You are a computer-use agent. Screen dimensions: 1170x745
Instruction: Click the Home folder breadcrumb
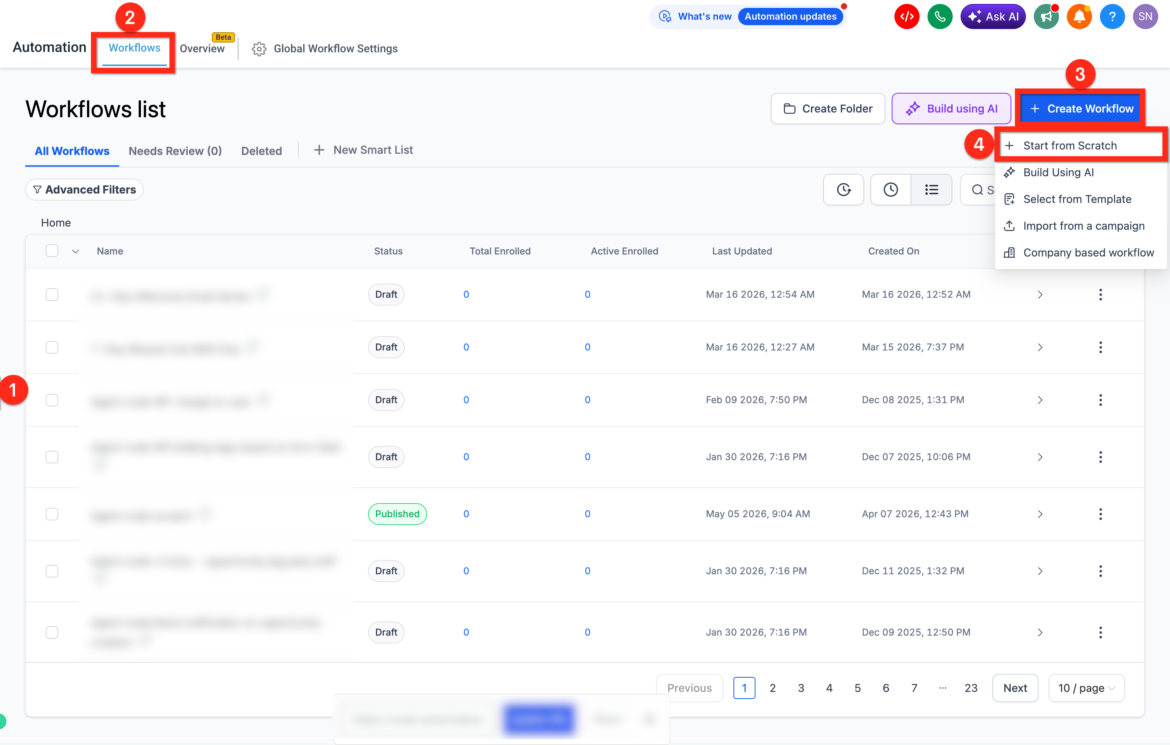56,223
